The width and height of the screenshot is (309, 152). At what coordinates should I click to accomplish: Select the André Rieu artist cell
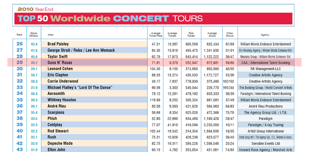94,106
